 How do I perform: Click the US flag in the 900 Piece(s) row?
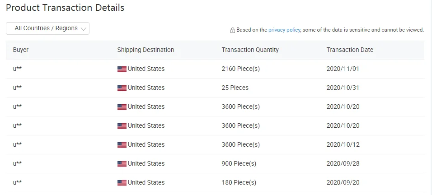point(122,164)
